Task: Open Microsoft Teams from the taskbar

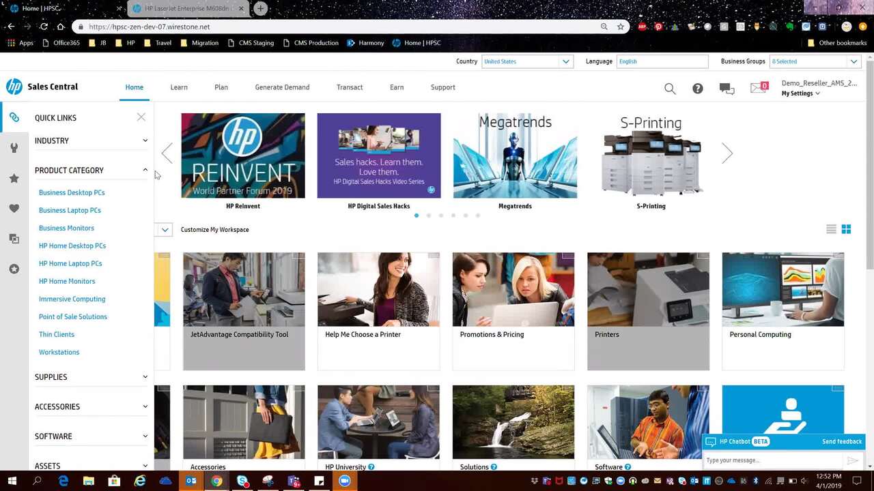Action: click(294, 481)
